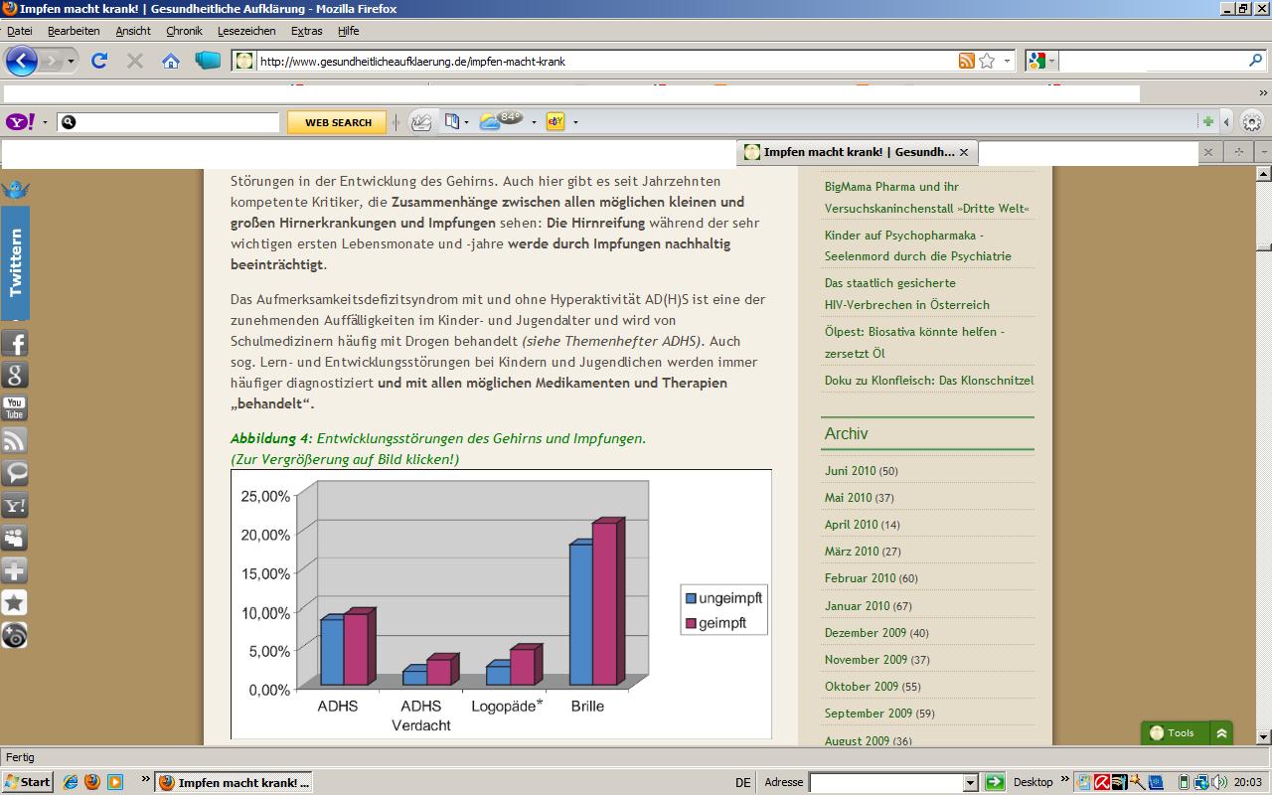Open the YouTube icon in the sidebar

[15, 408]
